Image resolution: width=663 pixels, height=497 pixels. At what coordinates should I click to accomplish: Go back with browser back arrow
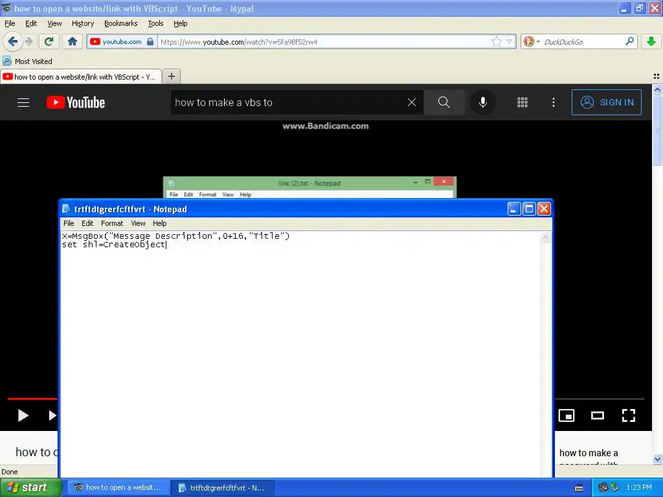pyautogui.click(x=12, y=41)
